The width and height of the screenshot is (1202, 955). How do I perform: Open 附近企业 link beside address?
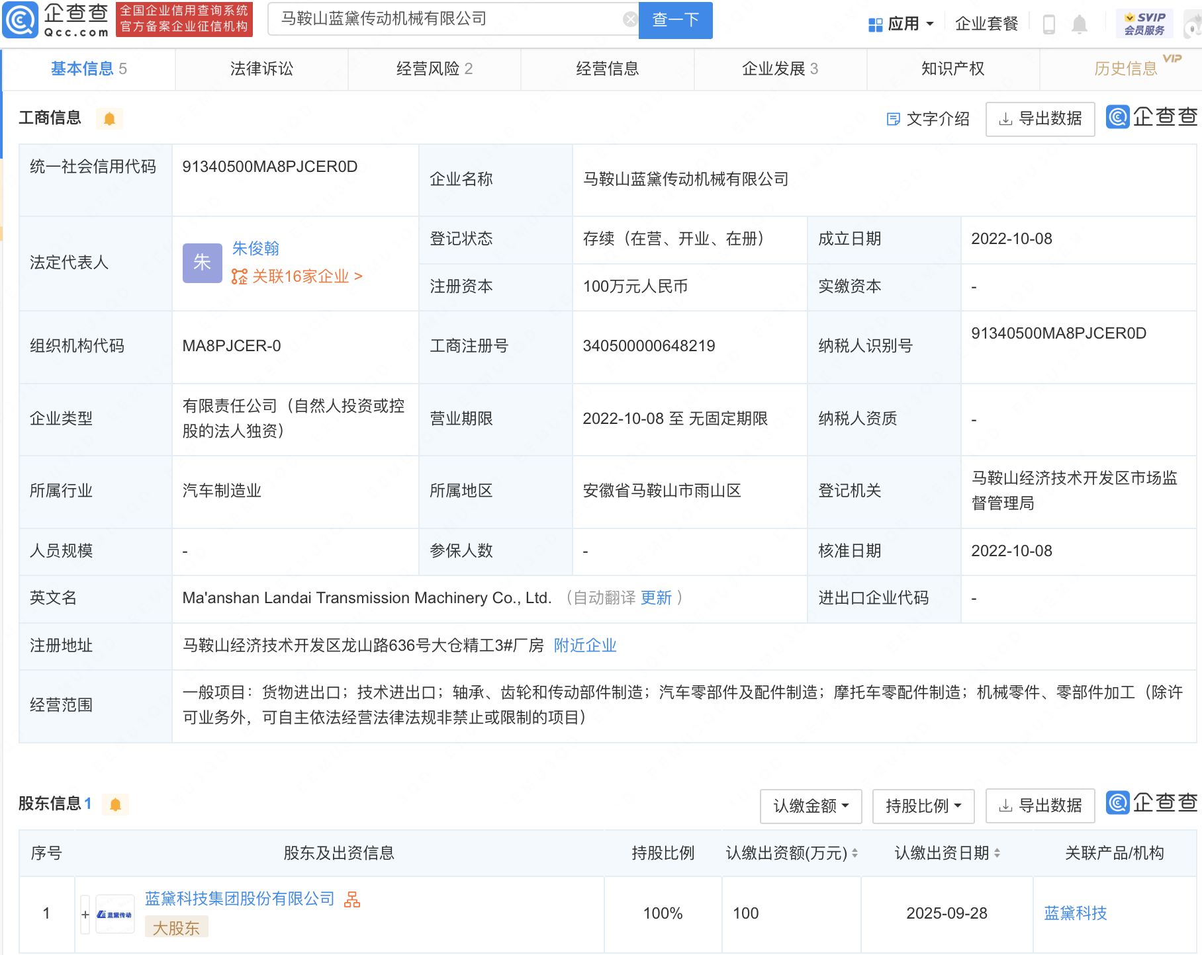tap(585, 645)
